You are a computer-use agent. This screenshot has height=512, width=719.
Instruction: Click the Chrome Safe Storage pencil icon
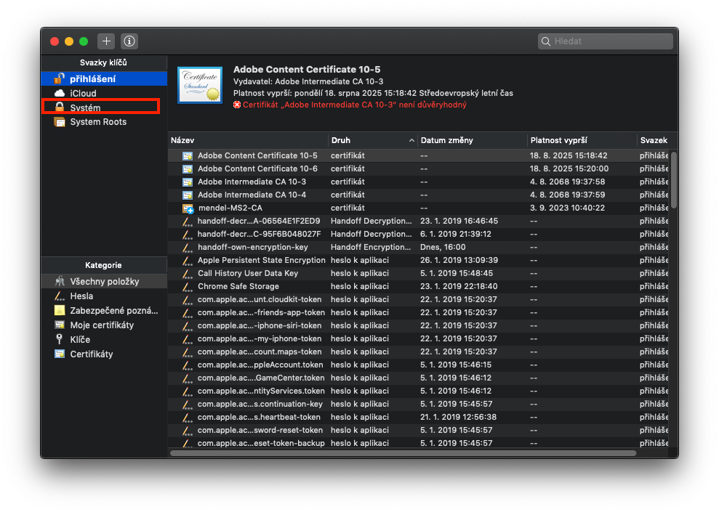click(187, 287)
